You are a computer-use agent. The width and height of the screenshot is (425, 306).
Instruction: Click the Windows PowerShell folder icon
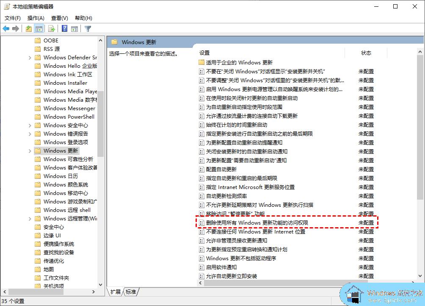click(38, 117)
